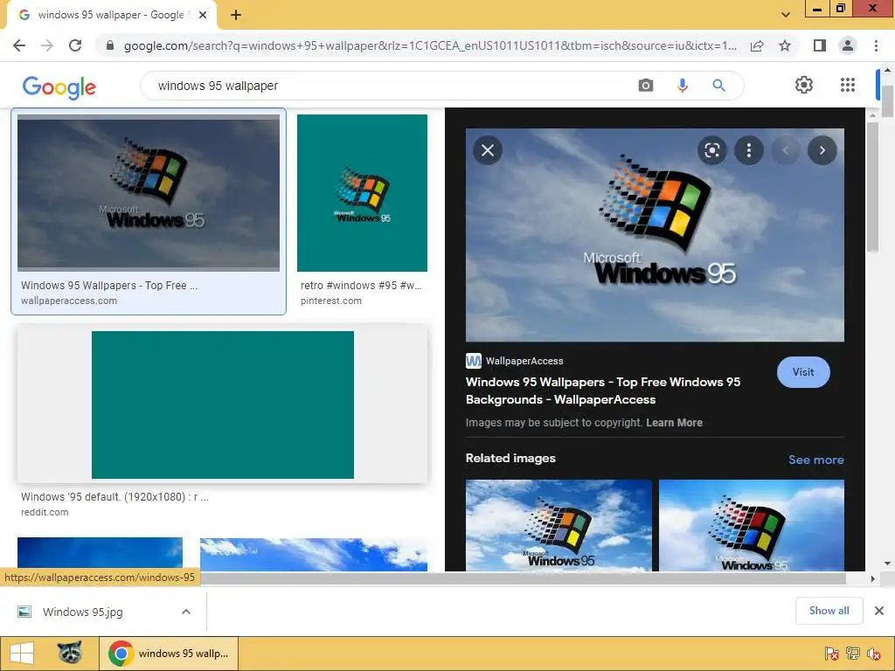Click the WallpaperAccess source name

(x=524, y=361)
